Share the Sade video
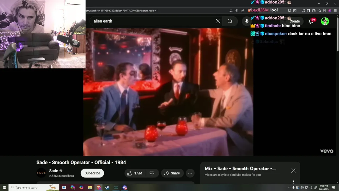The height and width of the screenshot is (191, 339). pos(172,173)
